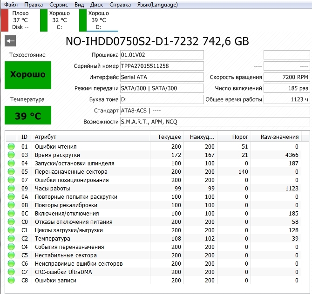312x294 pixels.
Task: Click the green status bar of C: disk
Action: (44, 20)
